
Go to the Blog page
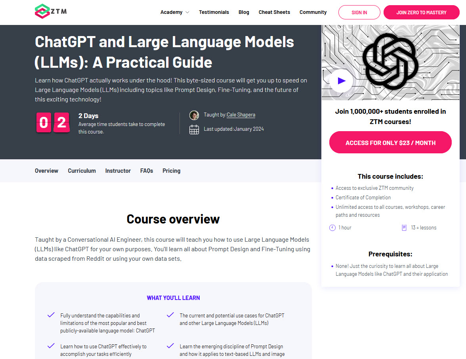(244, 12)
